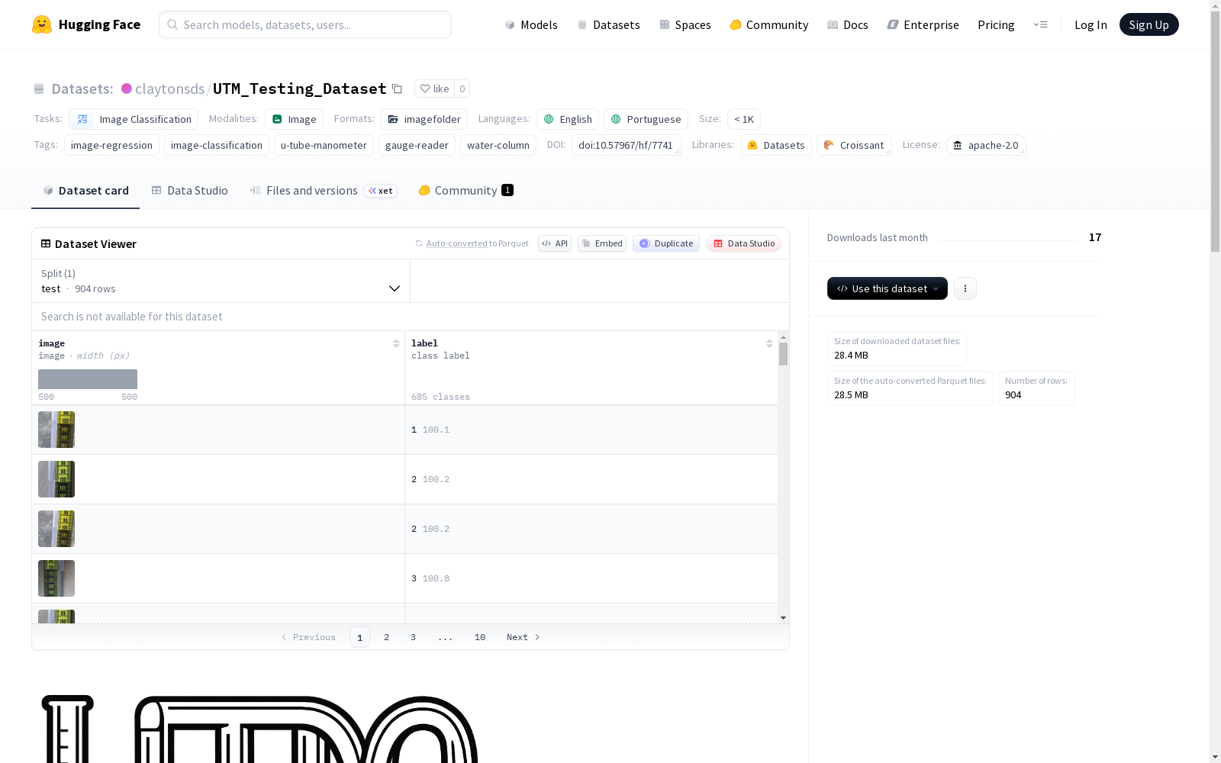Click the gauge-reader tag
This screenshot has width=1221, height=763.
[x=417, y=145]
